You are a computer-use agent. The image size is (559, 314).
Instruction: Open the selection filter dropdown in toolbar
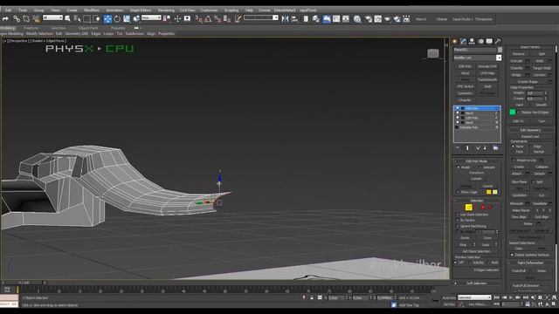tap(52, 17)
